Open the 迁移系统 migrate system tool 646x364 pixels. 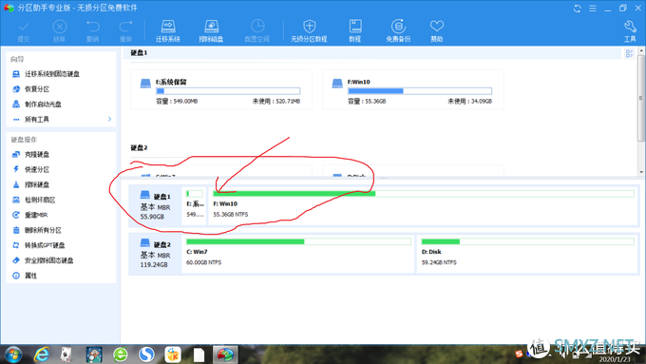click(168, 31)
